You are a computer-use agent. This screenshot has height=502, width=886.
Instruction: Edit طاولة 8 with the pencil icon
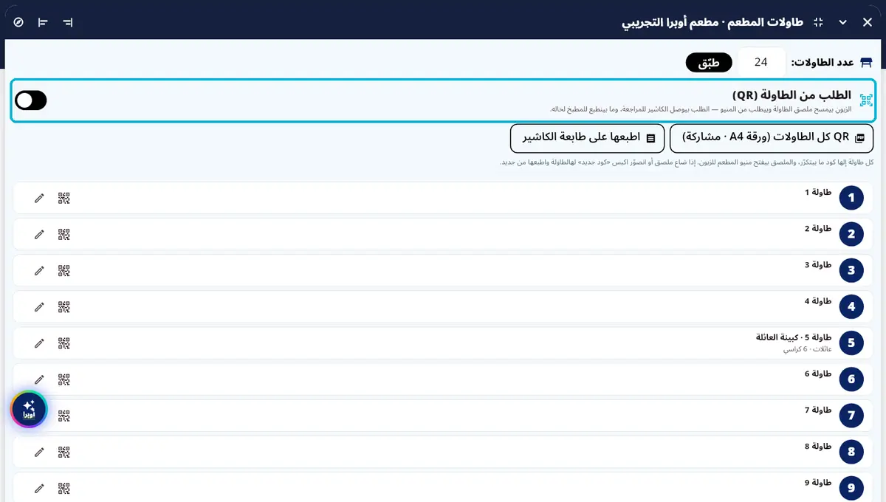39,452
